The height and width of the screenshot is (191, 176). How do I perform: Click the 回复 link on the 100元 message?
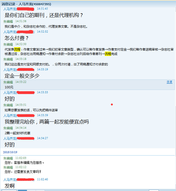(x=169, y=82)
